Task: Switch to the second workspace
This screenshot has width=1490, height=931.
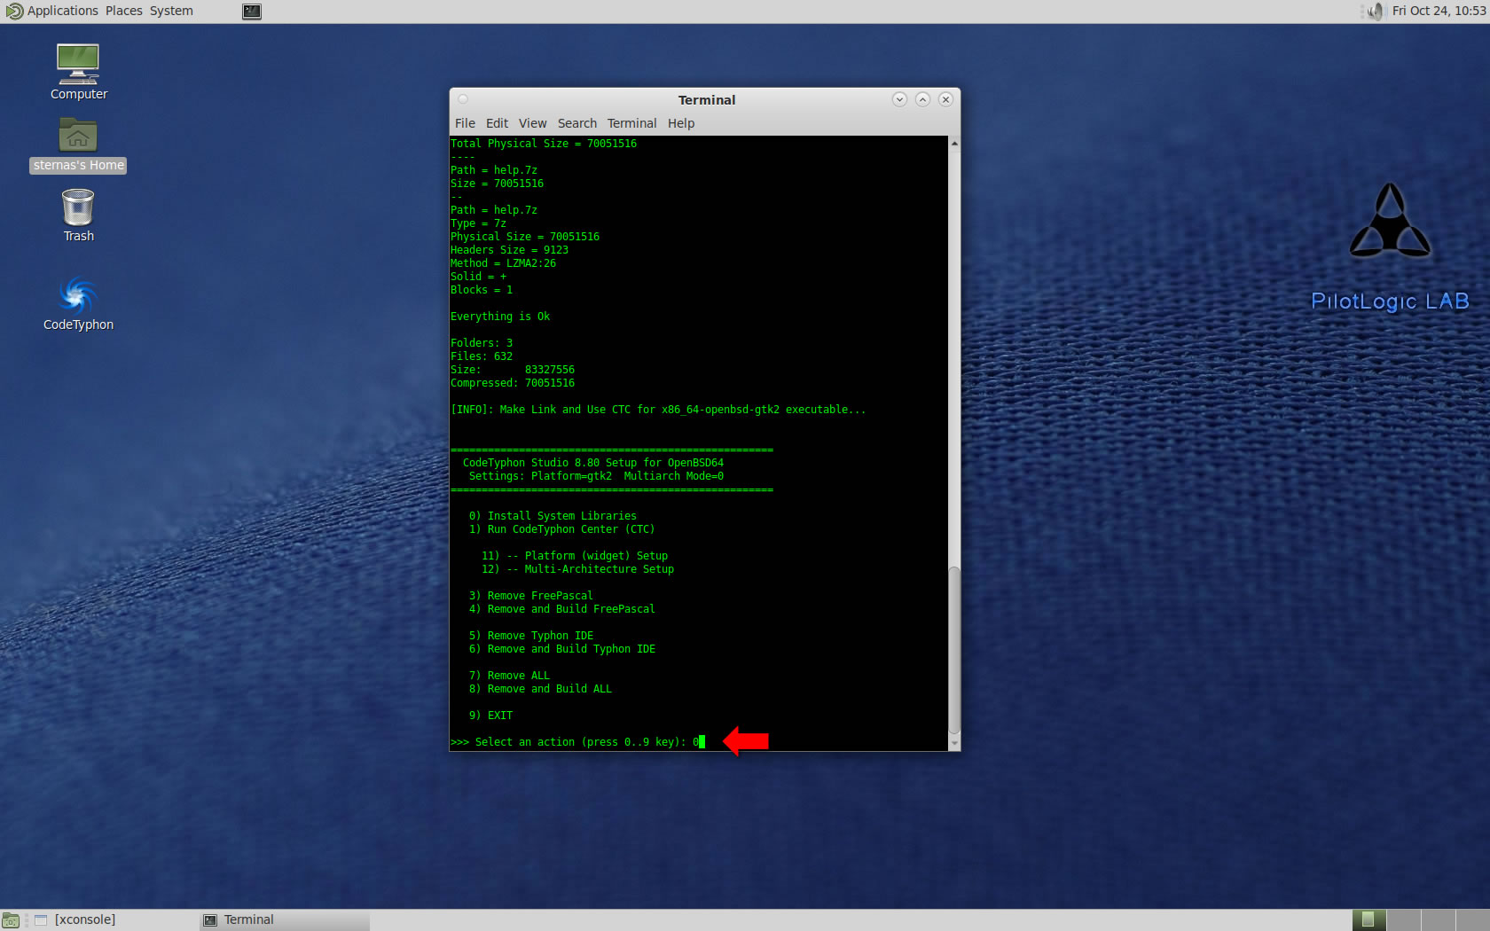Action: 1403,920
